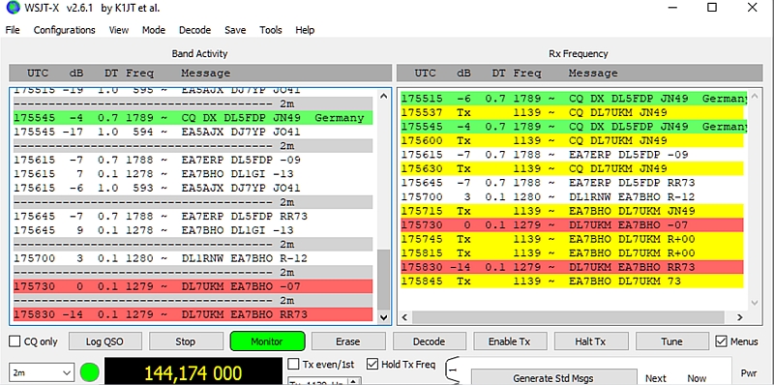This screenshot has height=385, width=774.
Task: Select 175600 Tx CQ DL7UKM JN49 row
Action: click(572, 140)
